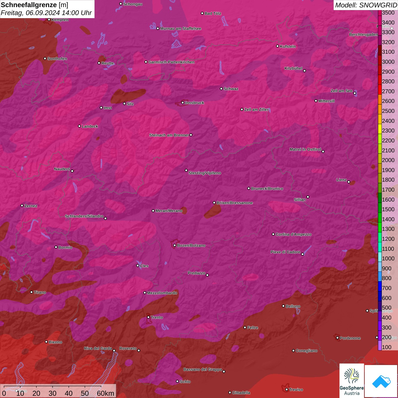Click the Bad Tölz city marker
Image resolution: width=398 pixels, height=398 pixels.
(202, 13)
